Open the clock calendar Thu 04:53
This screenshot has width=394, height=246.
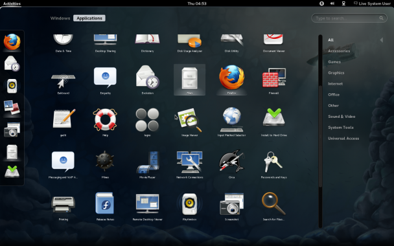pyautogui.click(x=197, y=3)
